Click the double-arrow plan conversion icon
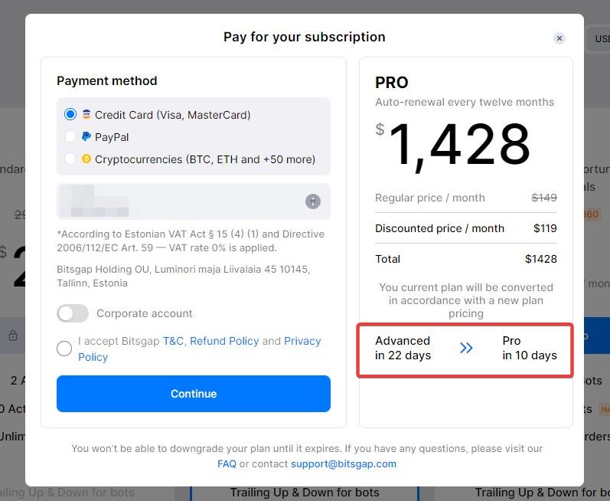Screen dimensions: 610x501 467,348
